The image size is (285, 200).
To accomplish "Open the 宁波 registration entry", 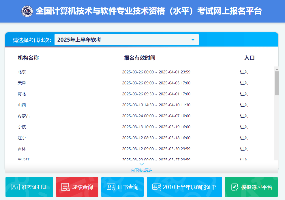I will click(x=244, y=127).
